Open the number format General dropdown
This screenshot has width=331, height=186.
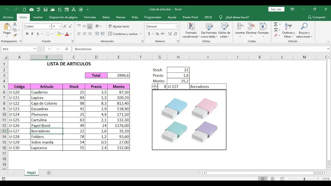176,26
